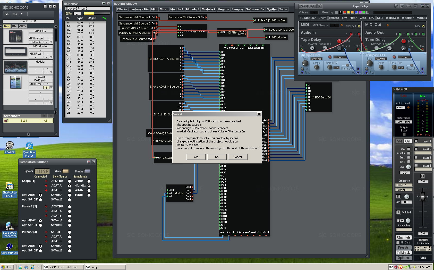Open the Sine waveform selector of left shapeLFO
The image size is (434, 270).
(340, 57)
